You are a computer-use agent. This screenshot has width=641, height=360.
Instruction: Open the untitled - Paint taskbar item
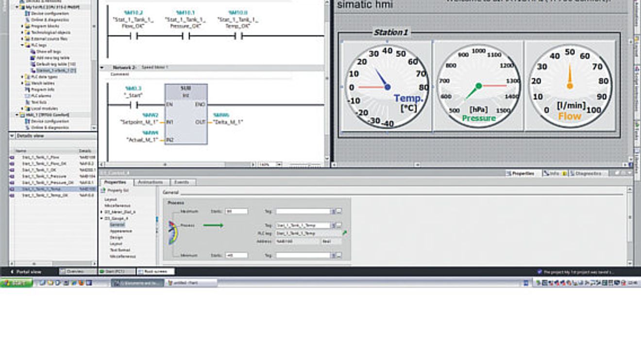coord(192,282)
